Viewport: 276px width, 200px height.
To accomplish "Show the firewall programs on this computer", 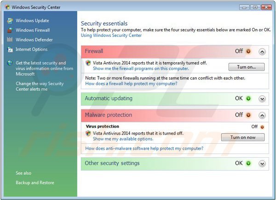I will click(141, 68).
